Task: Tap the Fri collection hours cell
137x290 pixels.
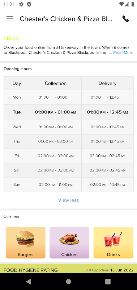Action: pyautogui.click(x=56, y=156)
